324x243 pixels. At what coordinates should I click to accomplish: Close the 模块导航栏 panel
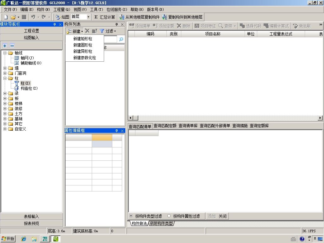coord(60,24)
